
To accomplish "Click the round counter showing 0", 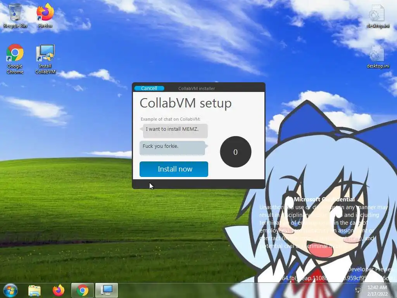I will (x=235, y=152).
